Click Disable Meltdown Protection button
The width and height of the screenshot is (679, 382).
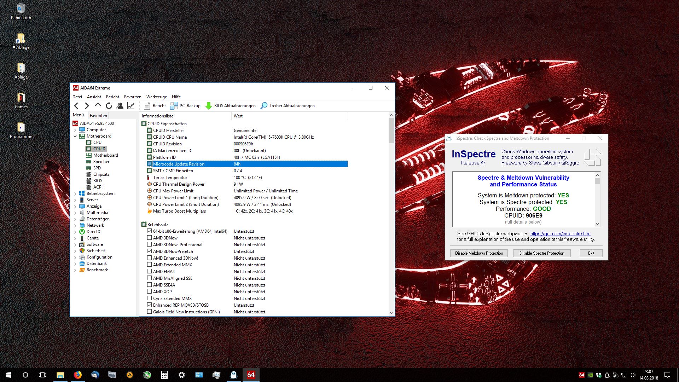point(479,253)
